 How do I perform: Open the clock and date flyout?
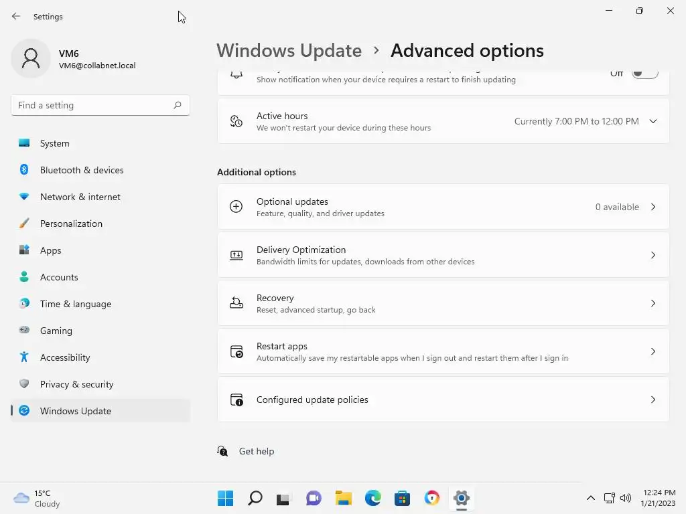[659, 498]
